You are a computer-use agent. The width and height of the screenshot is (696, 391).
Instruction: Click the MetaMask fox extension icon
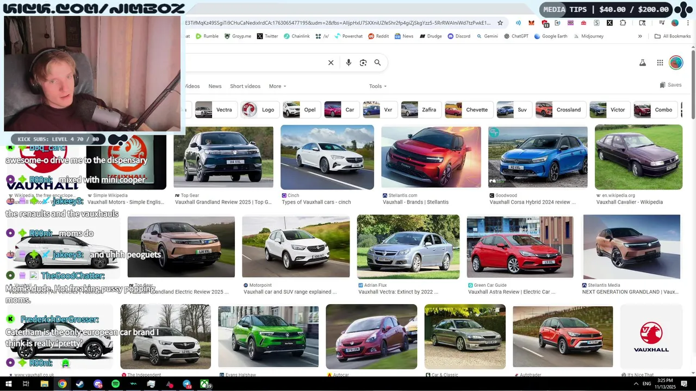[x=531, y=23]
